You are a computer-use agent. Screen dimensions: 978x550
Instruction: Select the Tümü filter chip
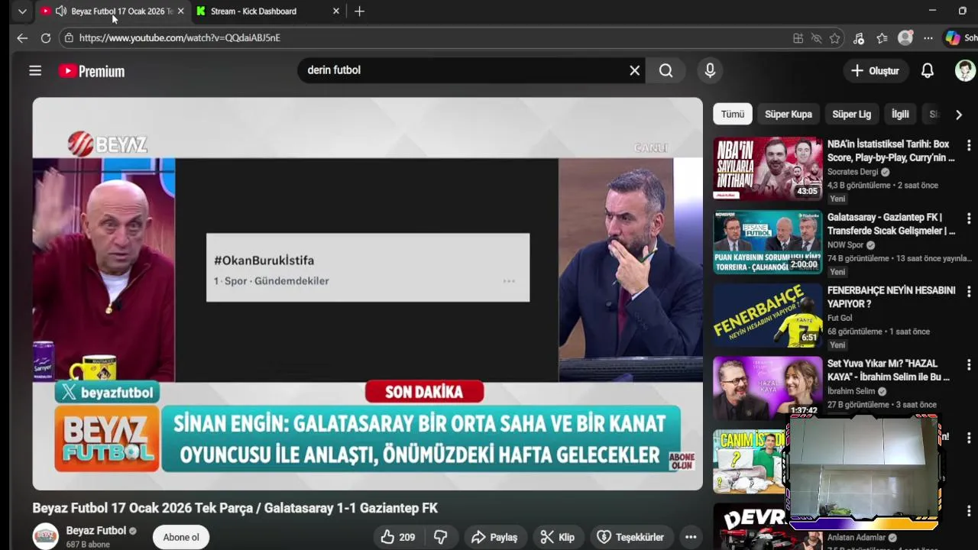click(733, 114)
